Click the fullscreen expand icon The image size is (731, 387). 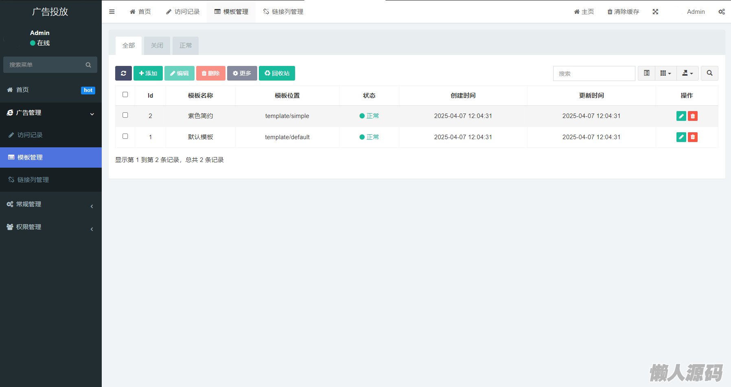[x=655, y=12]
